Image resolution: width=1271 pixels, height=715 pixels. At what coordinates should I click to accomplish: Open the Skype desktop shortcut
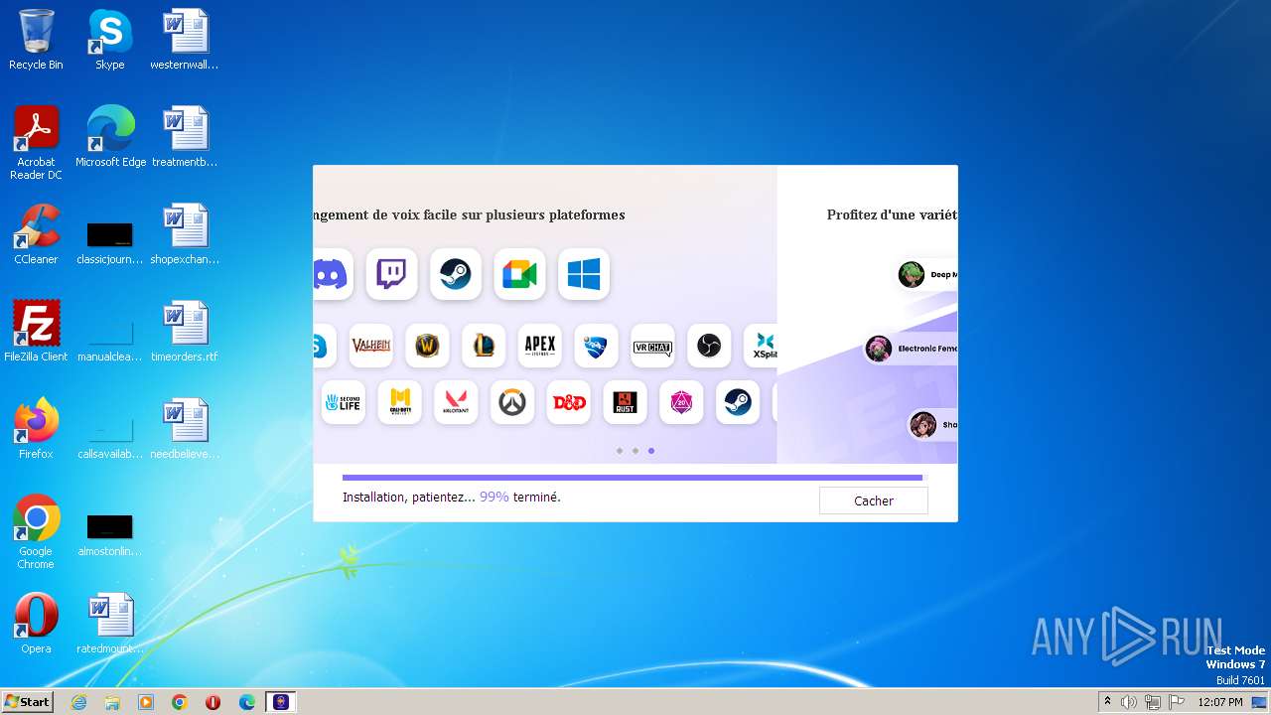point(109,40)
